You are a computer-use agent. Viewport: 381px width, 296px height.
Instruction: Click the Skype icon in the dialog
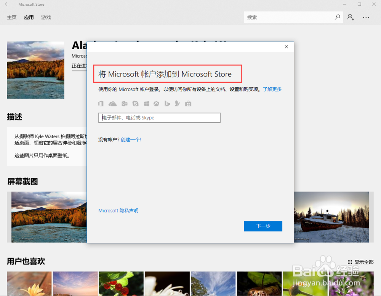coord(135,103)
